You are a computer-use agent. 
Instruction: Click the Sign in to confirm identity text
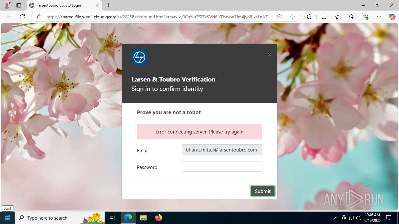click(x=167, y=89)
